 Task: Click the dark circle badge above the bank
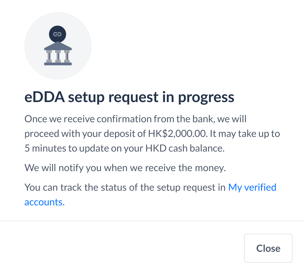click(x=57, y=34)
